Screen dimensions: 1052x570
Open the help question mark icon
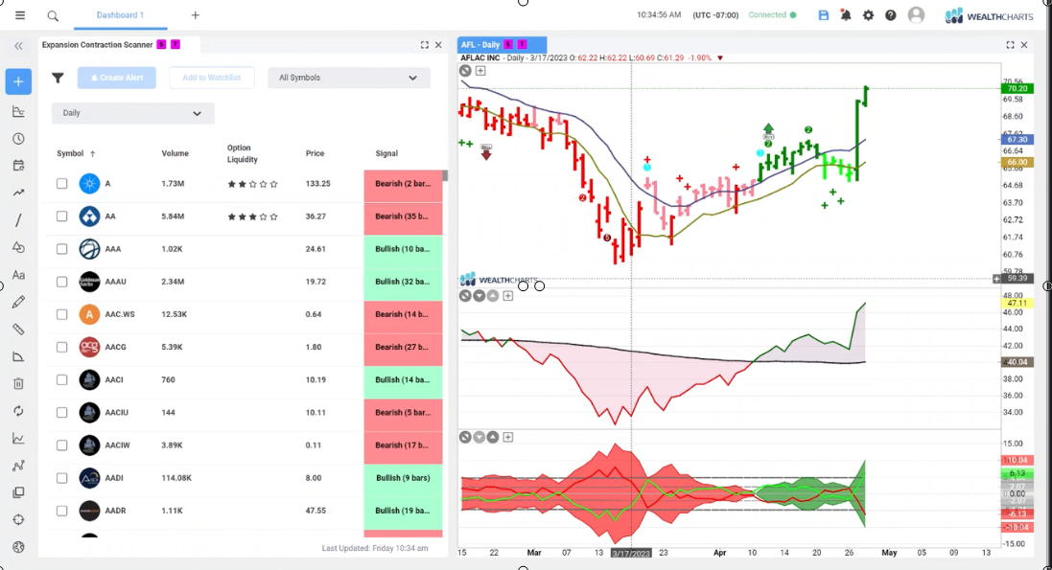890,15
